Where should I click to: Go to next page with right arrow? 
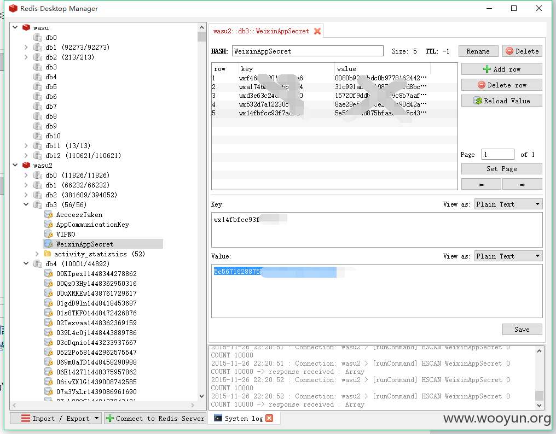pos(522,184)
